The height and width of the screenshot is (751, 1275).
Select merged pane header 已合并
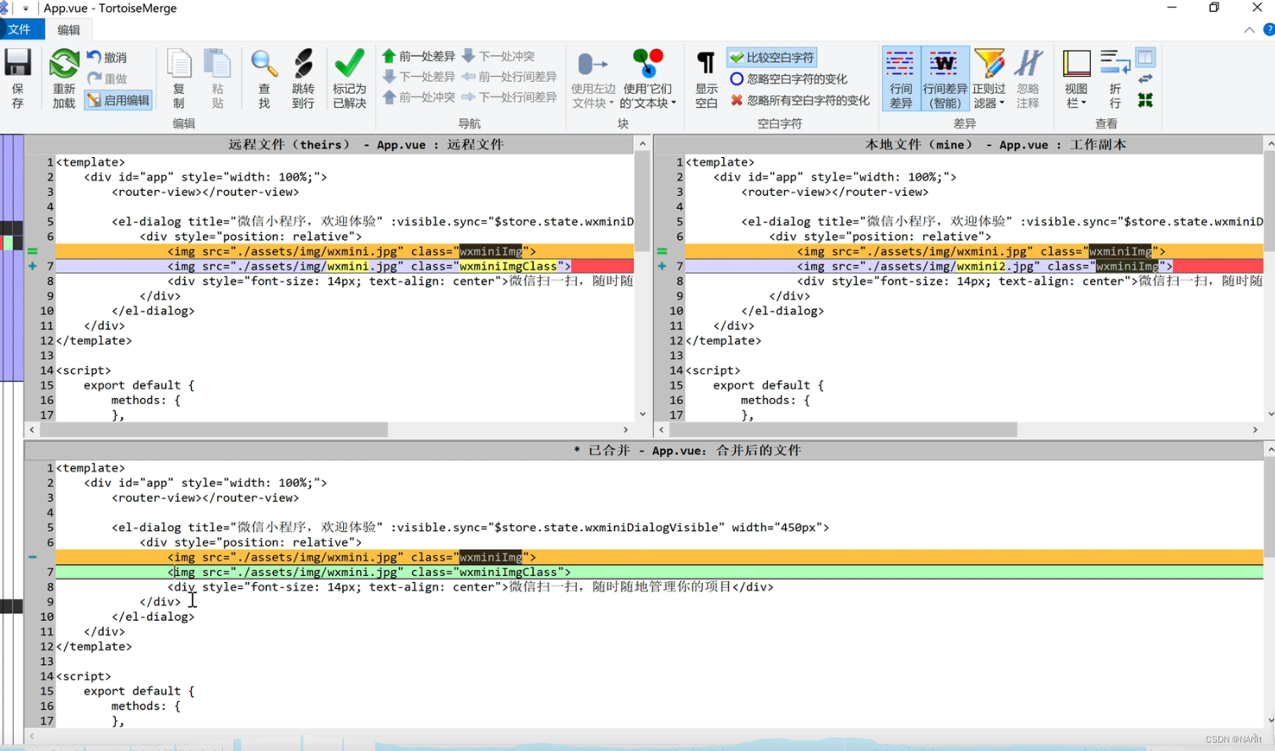(644, 450)
